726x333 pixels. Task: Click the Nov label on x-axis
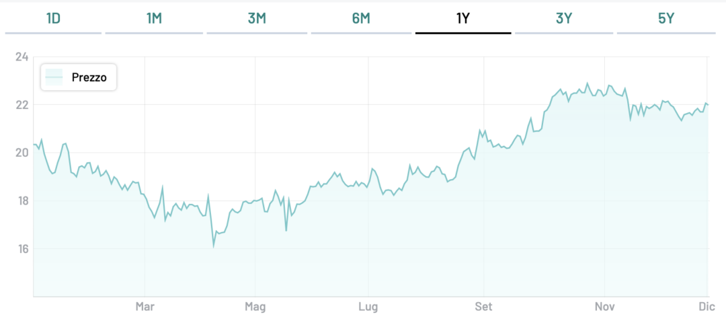click(x=605, y=307)
